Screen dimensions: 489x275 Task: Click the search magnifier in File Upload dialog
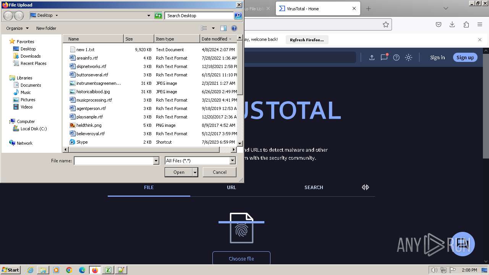coord(238,16)
